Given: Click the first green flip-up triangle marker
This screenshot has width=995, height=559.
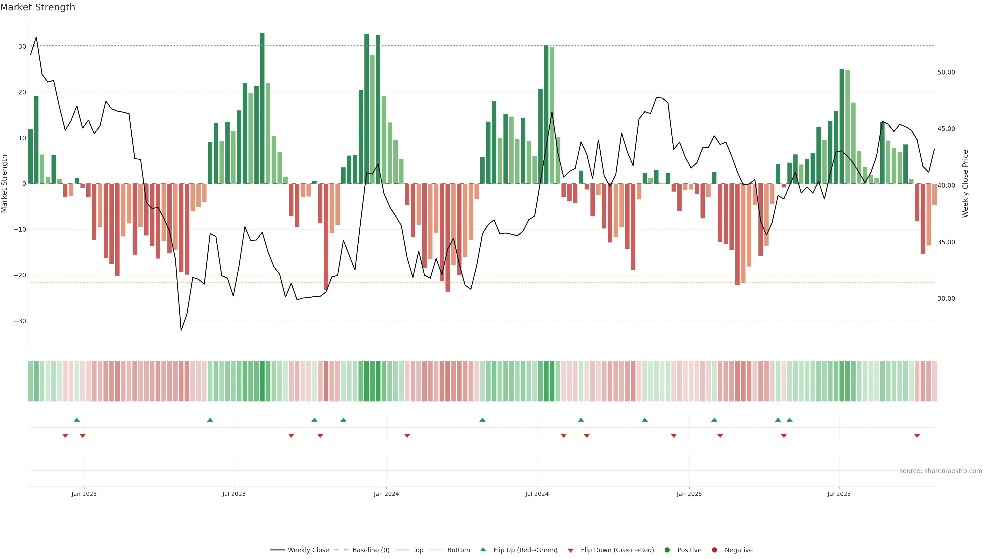Looking at the screenshot, I should (x=76, y=420).
